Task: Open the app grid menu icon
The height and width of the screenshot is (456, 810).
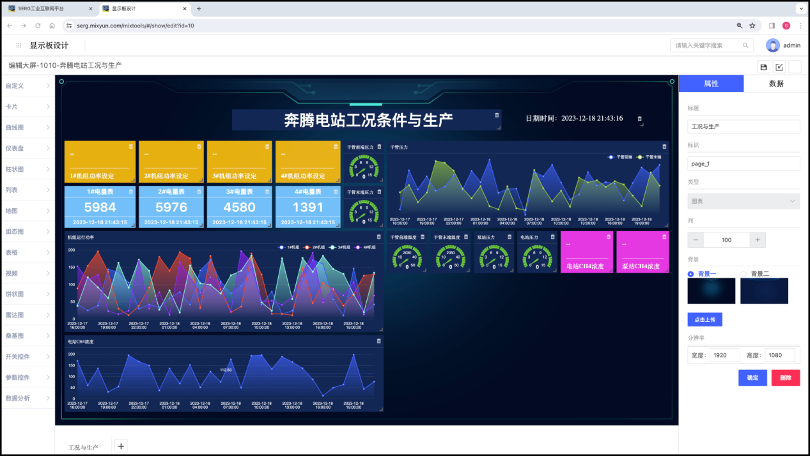Action: click(x=19, y=45)
